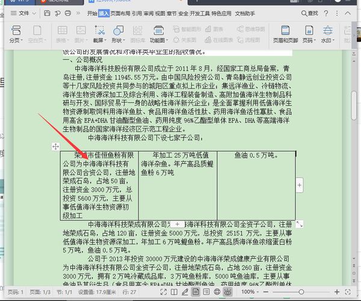This screenshot has height=301, width=361.
Task: Click the table resize handle at corner
Action: [x=299, y=224]
